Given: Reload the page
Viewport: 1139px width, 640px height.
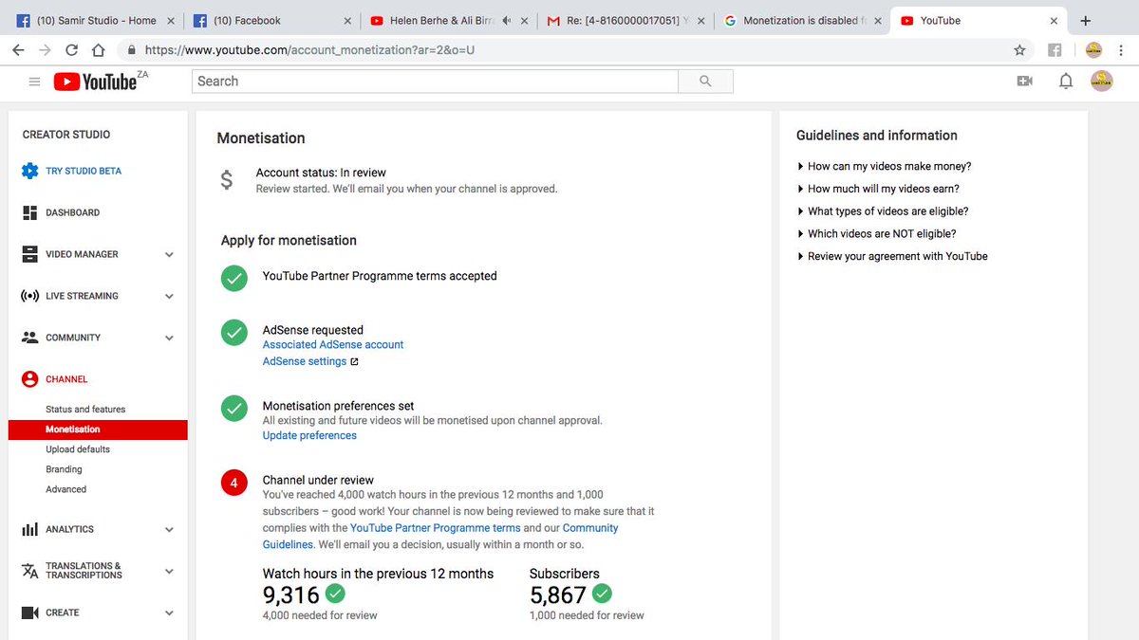Looking at the screenshot, I should (x=71, y=50).
